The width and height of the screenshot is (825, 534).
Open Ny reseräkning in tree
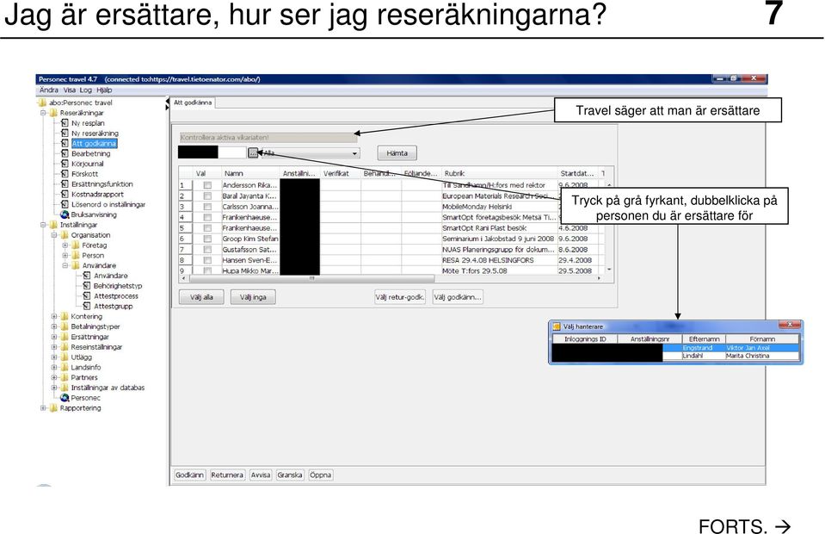point(95,133)
